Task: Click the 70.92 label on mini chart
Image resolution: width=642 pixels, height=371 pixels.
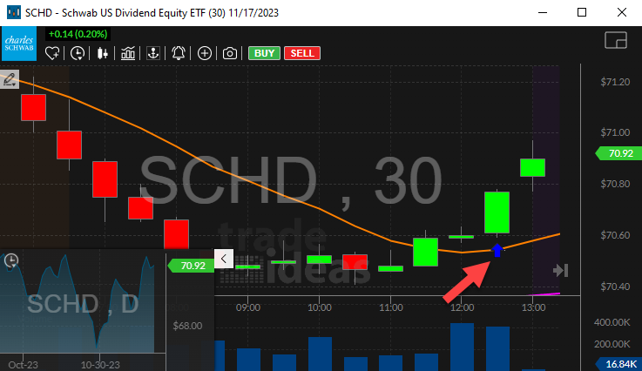Action: click(x=191, y=266)
